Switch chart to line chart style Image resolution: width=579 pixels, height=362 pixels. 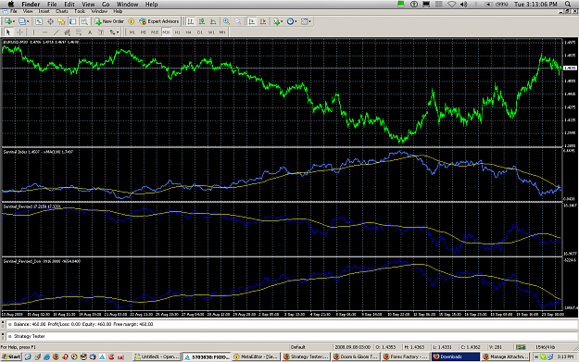213,21
